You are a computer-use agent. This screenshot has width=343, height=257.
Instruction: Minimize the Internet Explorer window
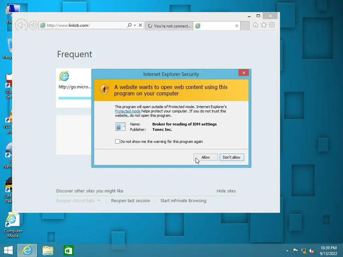[x=249, y=16]
